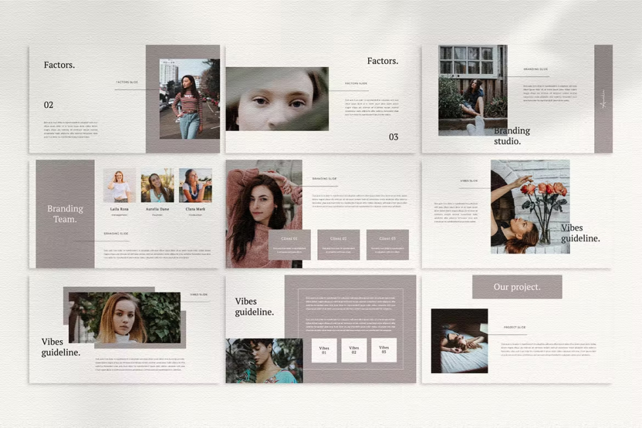
Task: Click the "Our project." title box
Action: (517, 286)
